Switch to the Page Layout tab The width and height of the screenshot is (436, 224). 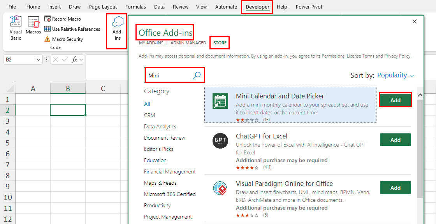[x=103, y=7]
